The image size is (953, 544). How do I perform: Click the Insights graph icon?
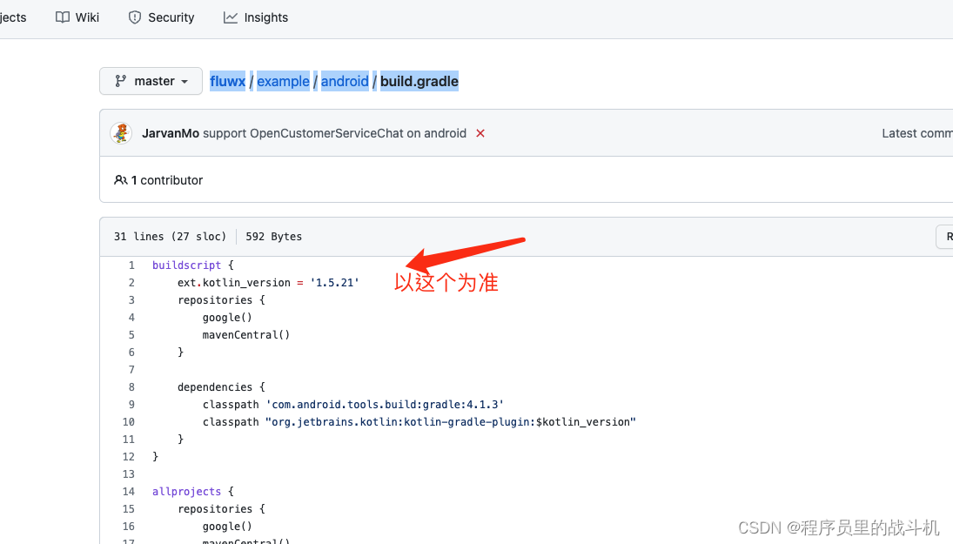pos(231,17)
